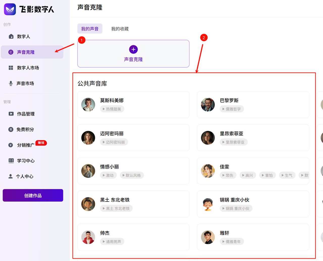Select 声音克隆 in the sidebar
Screen dimensions: 323x261
[x=26, y=52]
